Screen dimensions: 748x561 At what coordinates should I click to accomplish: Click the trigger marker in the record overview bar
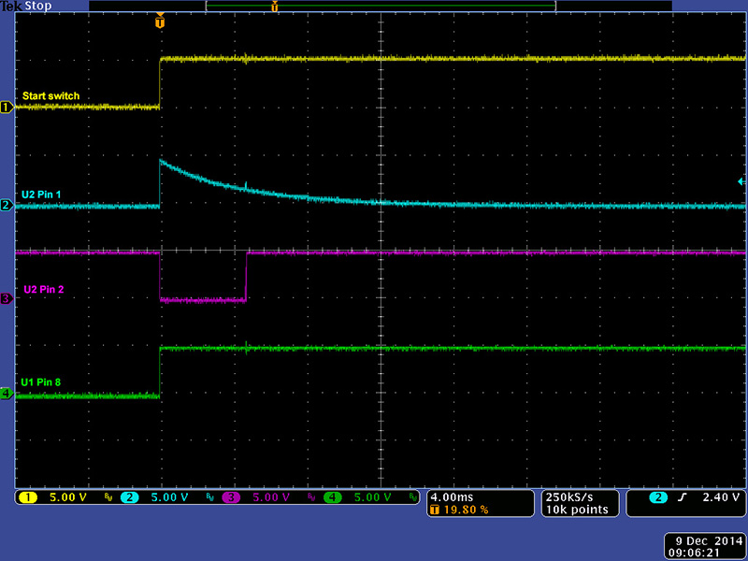pyautogui.click(x=274, y=7)
